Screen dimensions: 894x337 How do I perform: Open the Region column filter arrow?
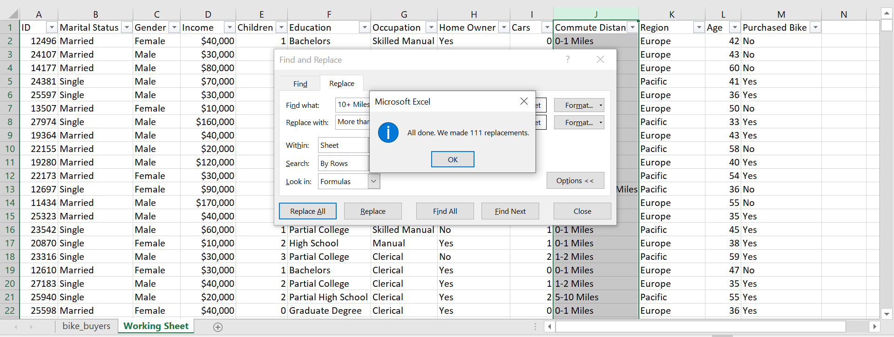coord(698,28)
